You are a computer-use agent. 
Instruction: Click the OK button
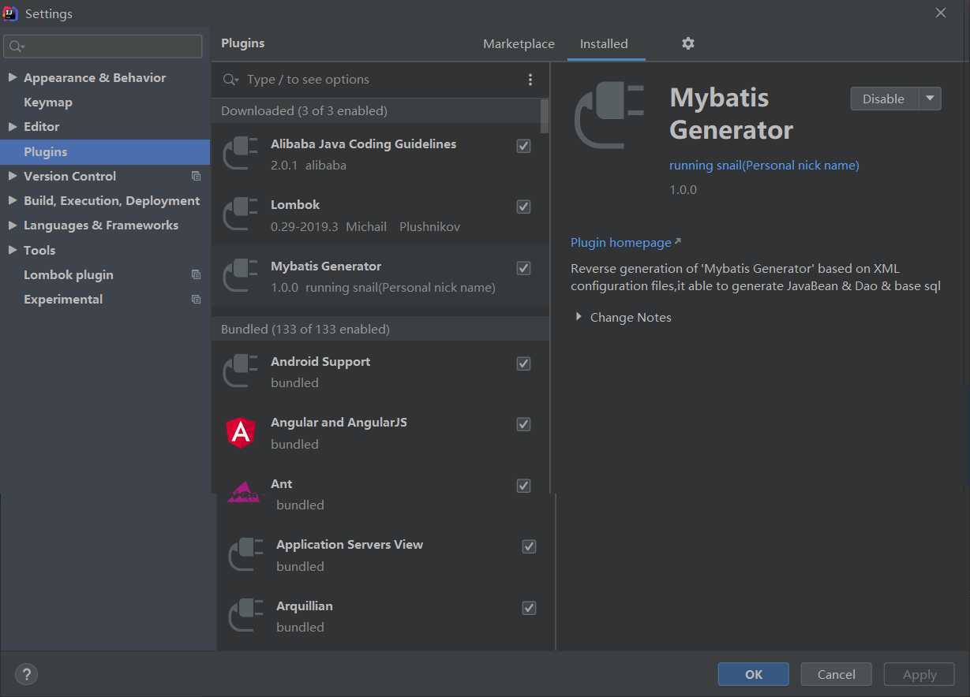pyautogui.click(x=753, y=674)
